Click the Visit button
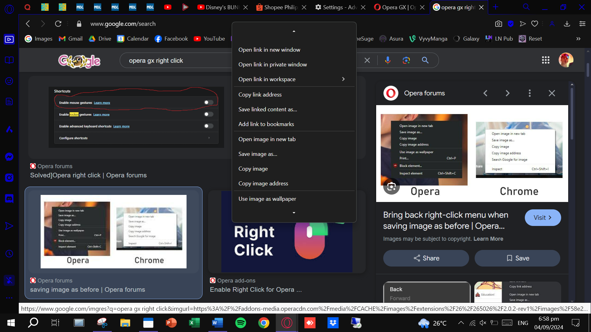 [543, 218]
